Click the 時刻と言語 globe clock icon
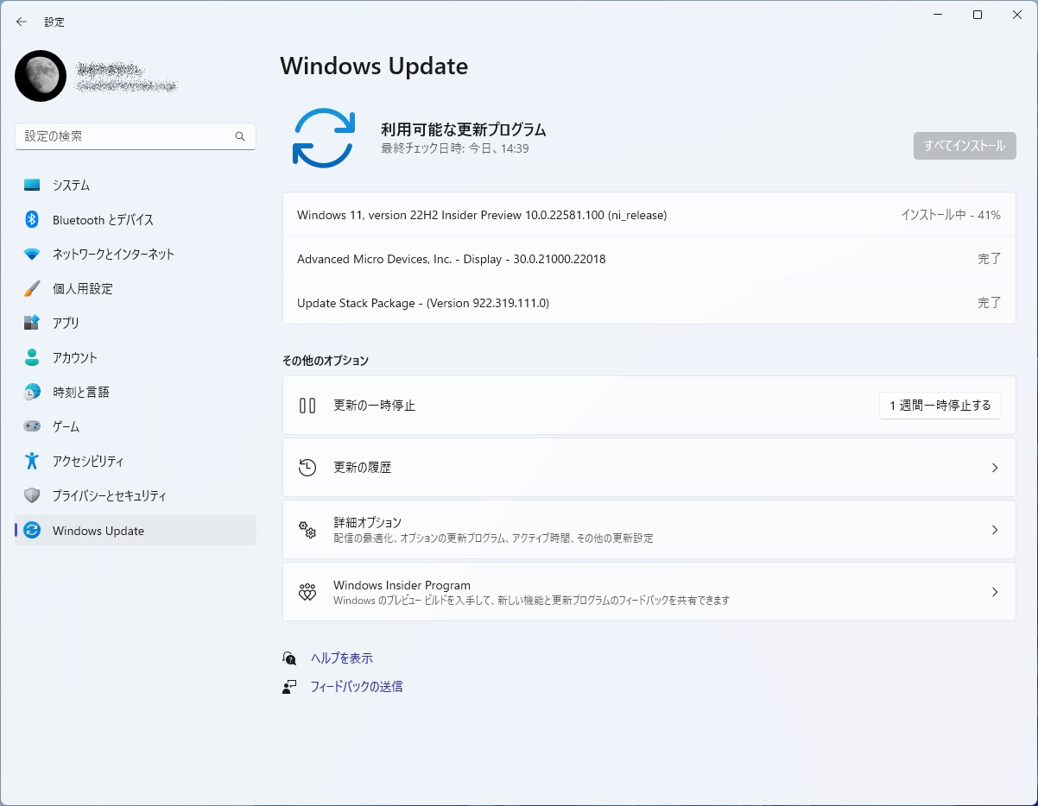1038x806 pixels. point(32,393)
